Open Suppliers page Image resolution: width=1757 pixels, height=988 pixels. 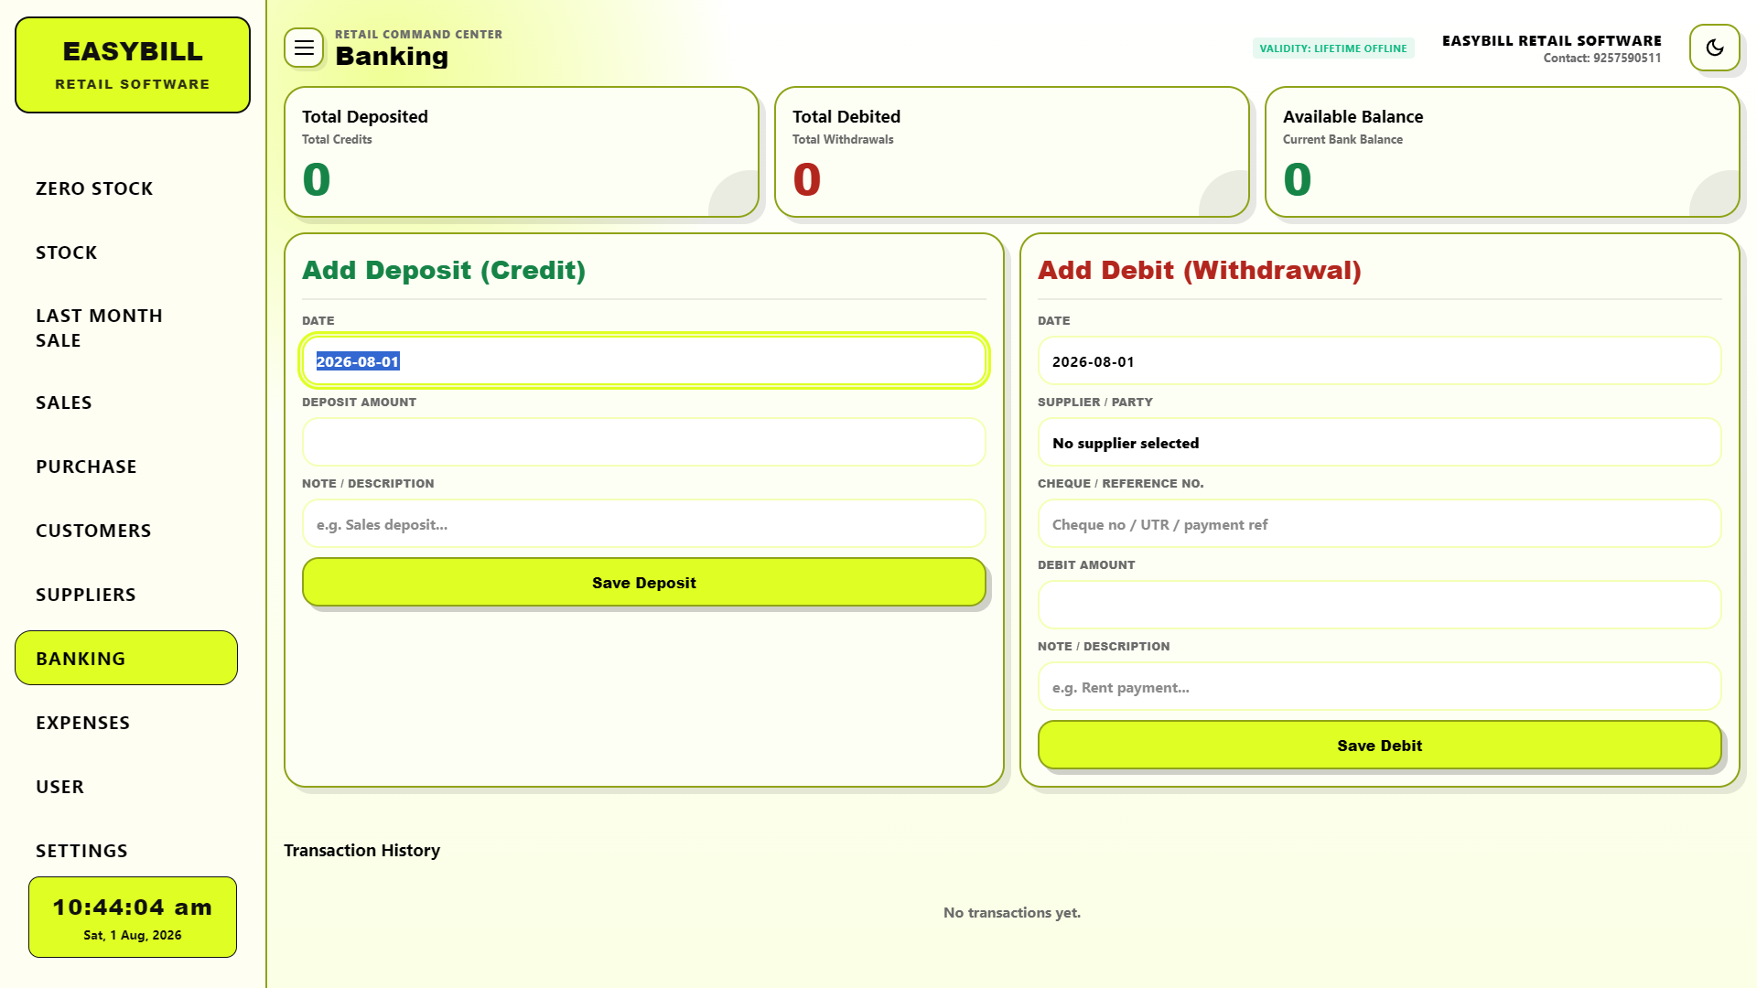point(126,595)
